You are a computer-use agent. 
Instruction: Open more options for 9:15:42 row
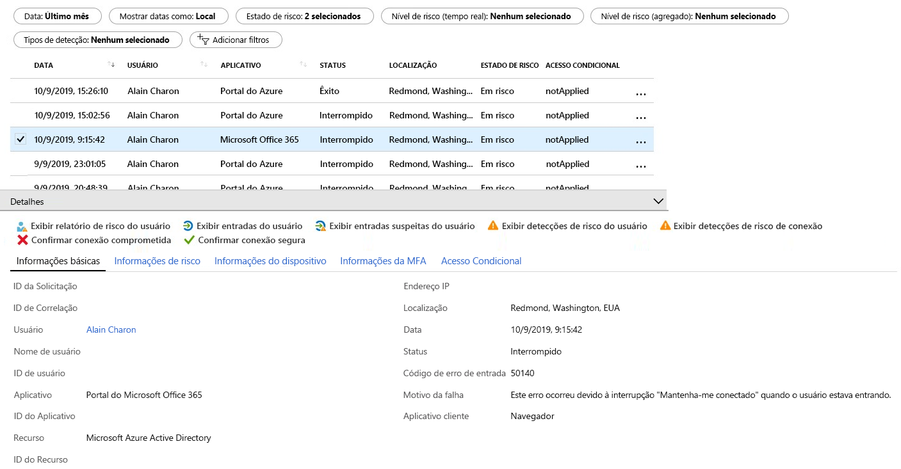(x=641, y=143)
